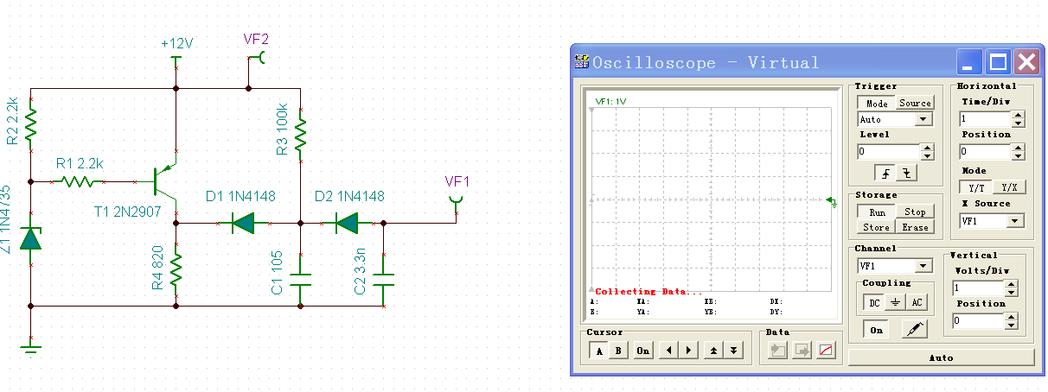This screenshot has height=392, width=1048.
Task: Move cursor left with the left arrow
Action: (x=668, y=351)
